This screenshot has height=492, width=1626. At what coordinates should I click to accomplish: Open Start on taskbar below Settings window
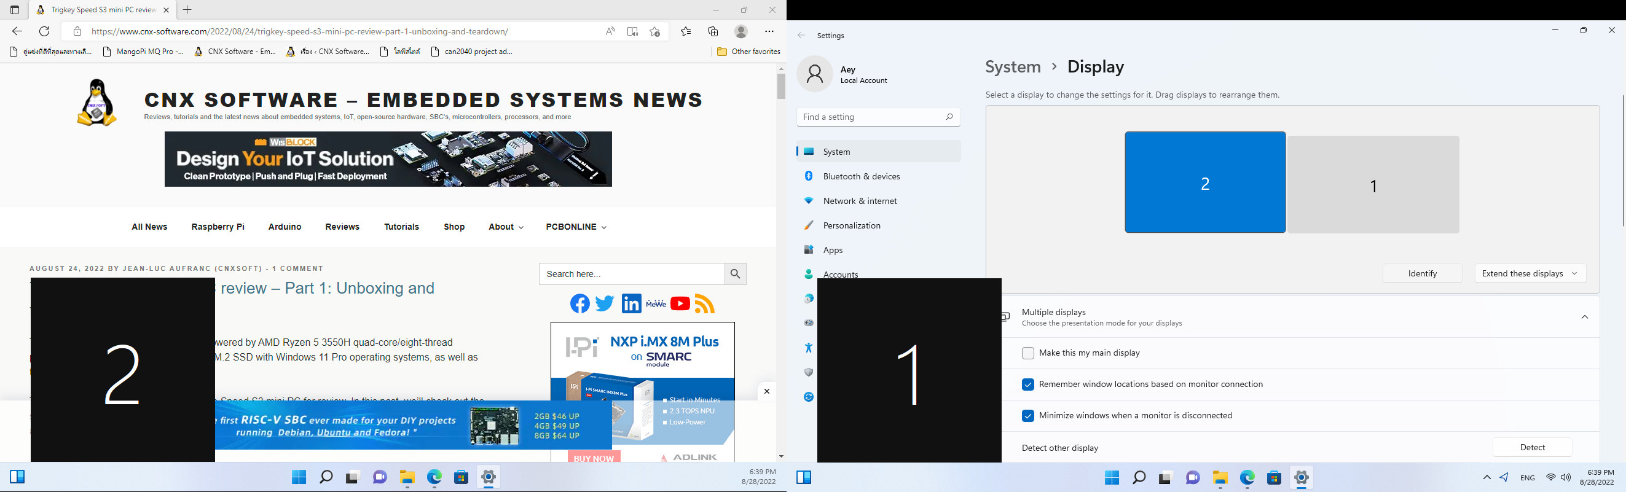click(1112, 477)
